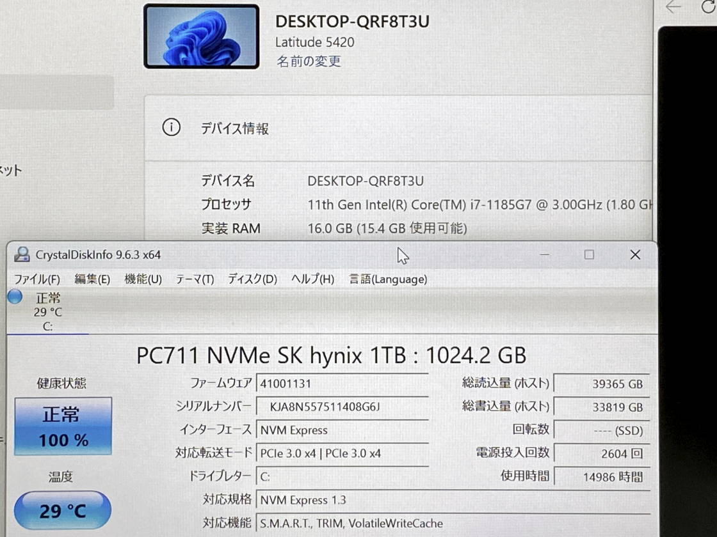This screenshot has height=537, width=717.
Task: Click the 29 °C temperature button
Action: click(x=63, y=511)
